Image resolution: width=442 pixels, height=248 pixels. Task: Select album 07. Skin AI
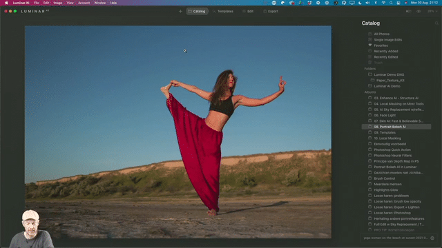[x=398, y=121]
